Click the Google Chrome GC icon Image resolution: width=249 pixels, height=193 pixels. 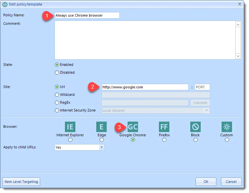133,127
